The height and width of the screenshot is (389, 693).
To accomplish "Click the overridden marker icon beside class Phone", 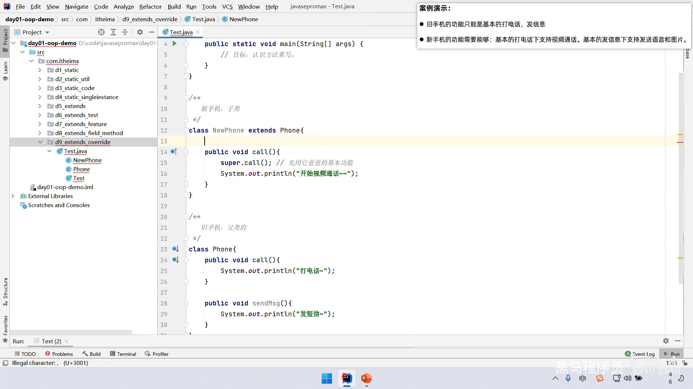I will point(175,249).
